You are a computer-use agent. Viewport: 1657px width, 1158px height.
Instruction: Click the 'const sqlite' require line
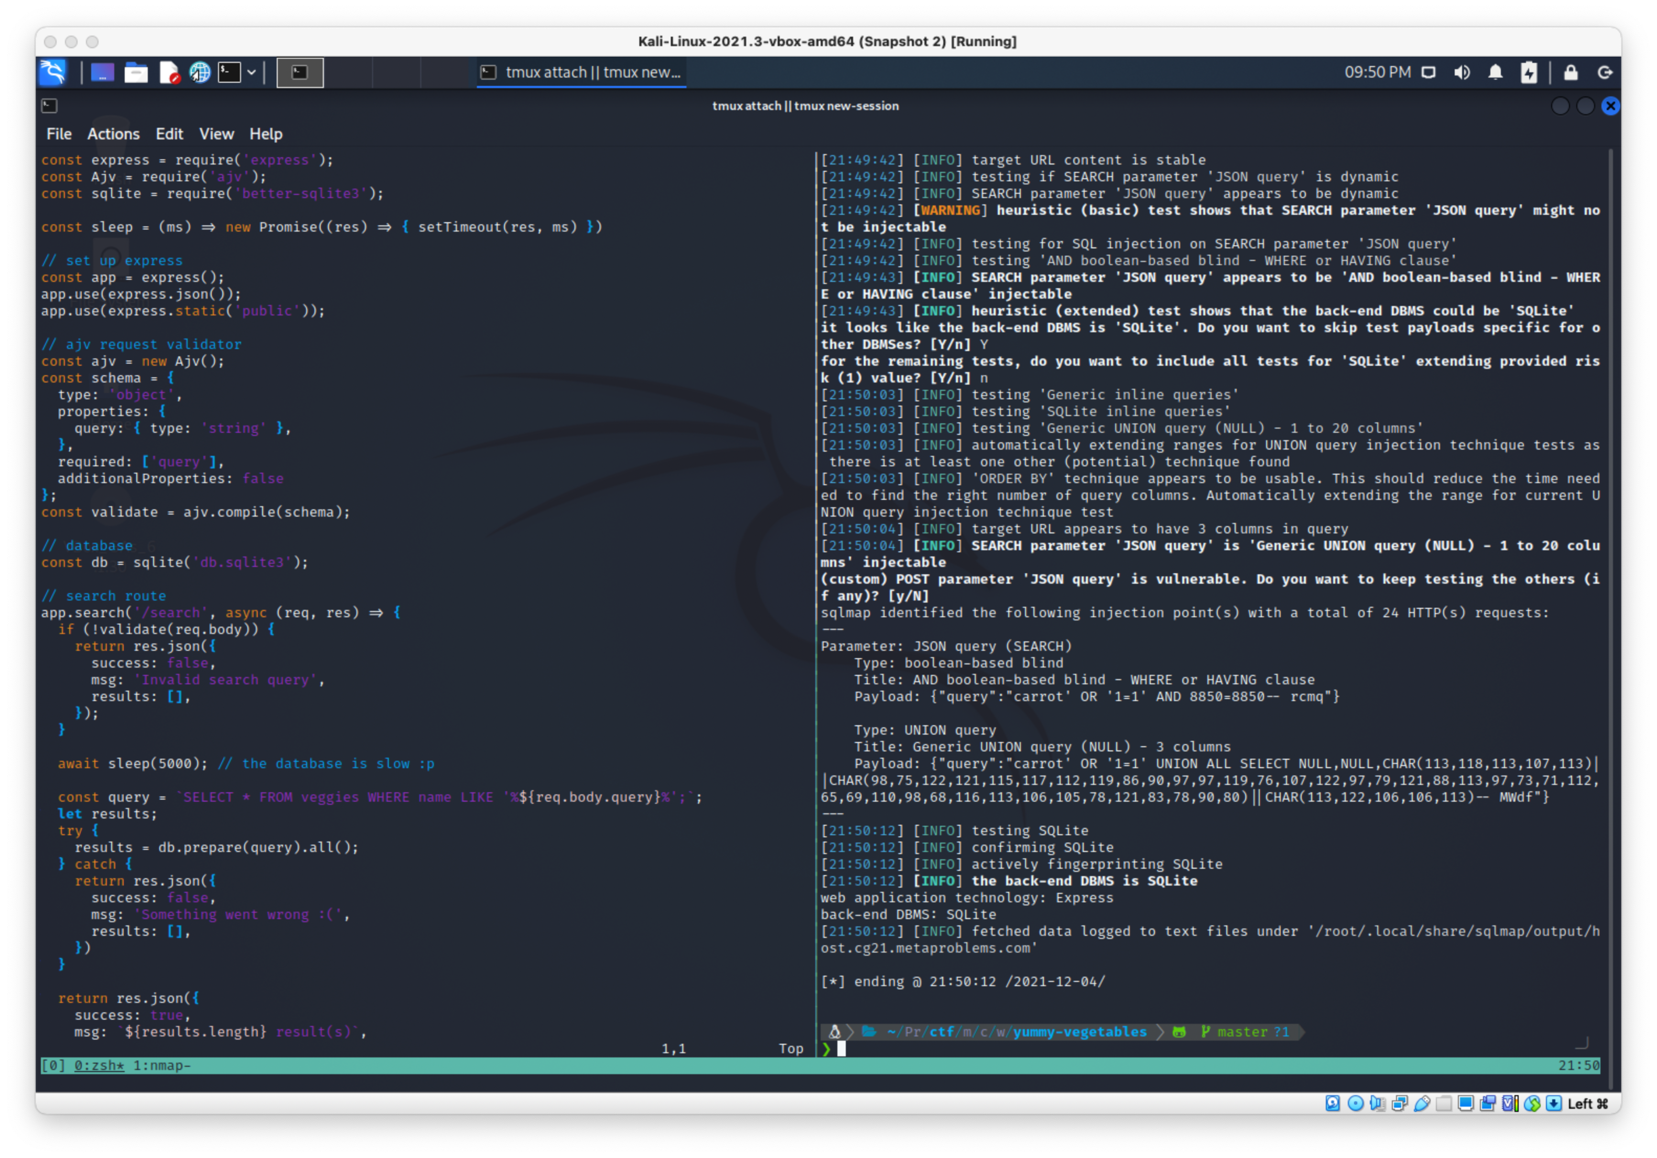212,193
